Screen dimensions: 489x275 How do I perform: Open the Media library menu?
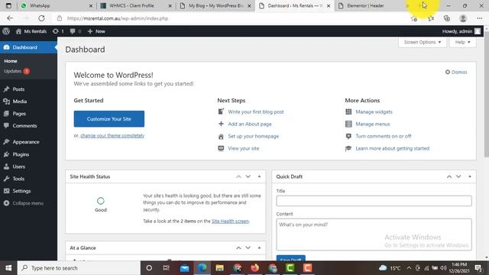(19, 102)
